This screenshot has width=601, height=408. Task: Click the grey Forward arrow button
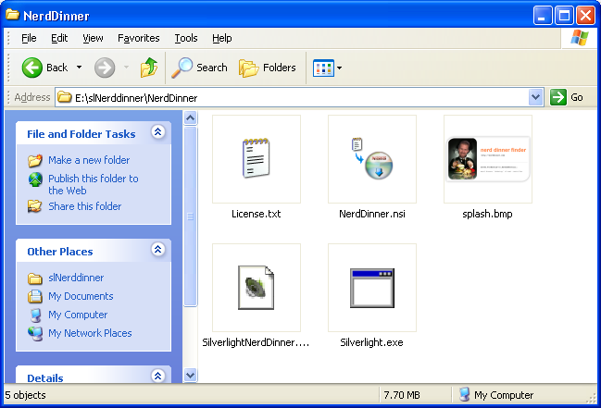click(105, 68)
